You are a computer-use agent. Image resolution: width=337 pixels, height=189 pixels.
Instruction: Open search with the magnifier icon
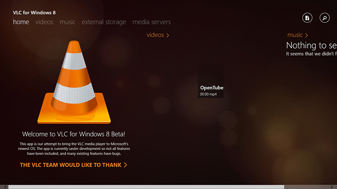324,18
